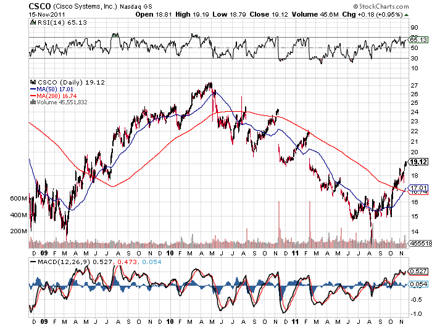The image size is (432, 327).
Task: Click the 'Low 18.79' value
Action: pyautogui.click(x=229, y=14)
